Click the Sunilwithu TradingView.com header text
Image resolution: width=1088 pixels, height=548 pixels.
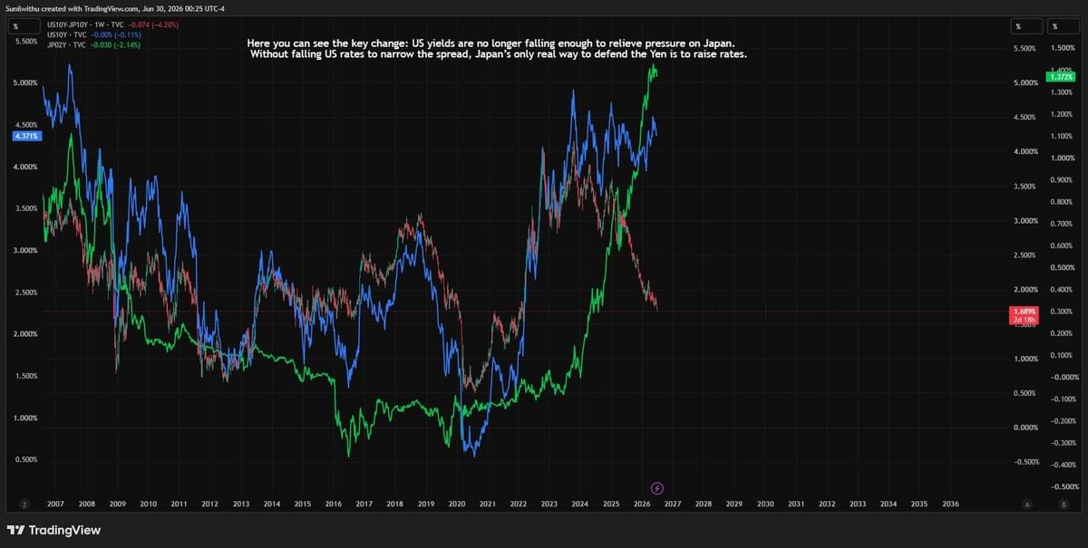(x=115, y=8)
